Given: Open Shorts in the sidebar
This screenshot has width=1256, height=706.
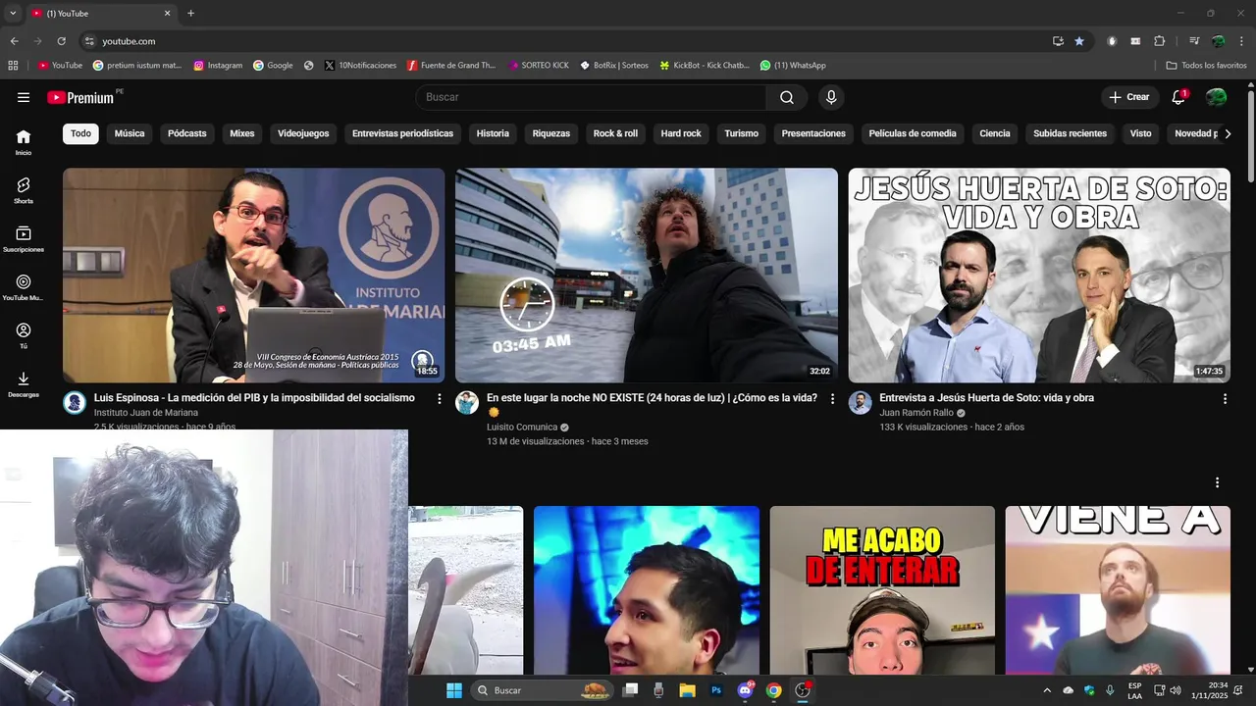Looking at the screenshot, I should pyautogui.click(x=24, y=190).
